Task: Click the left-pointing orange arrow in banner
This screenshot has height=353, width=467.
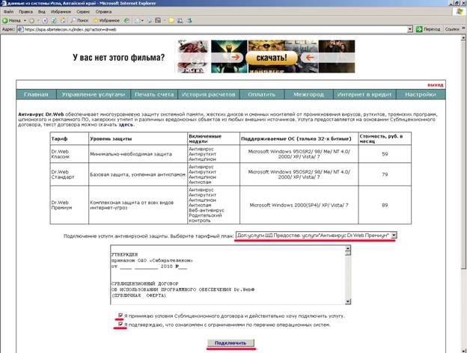Action: tap(309, 57)
